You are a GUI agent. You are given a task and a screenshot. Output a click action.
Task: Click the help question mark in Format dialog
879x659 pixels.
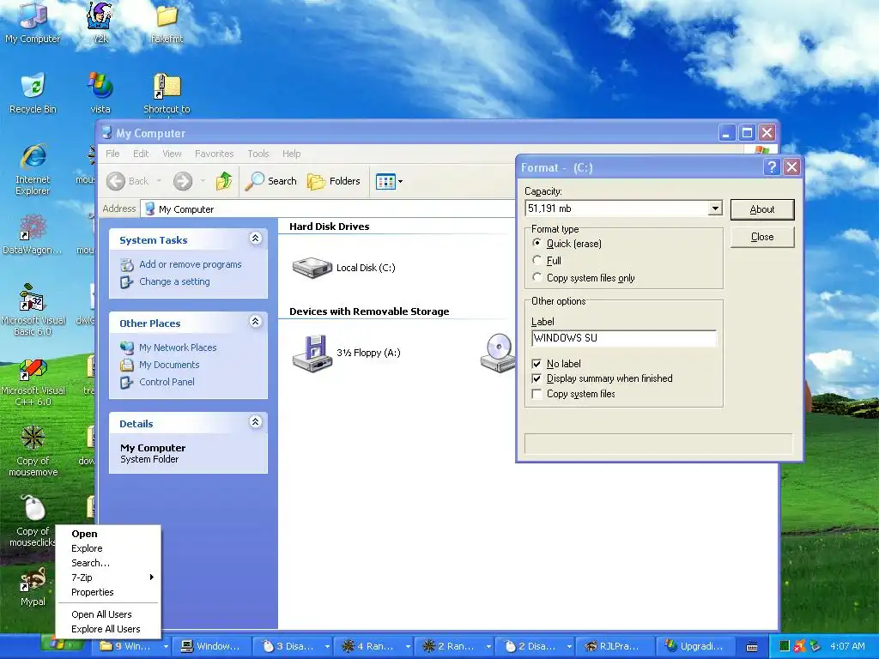772,167
